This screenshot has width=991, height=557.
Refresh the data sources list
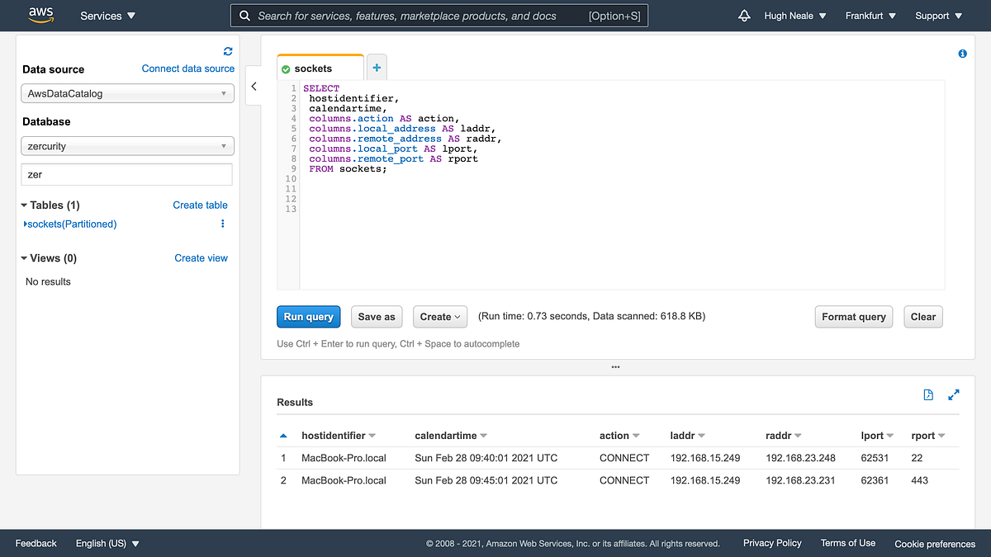(228, 51)
